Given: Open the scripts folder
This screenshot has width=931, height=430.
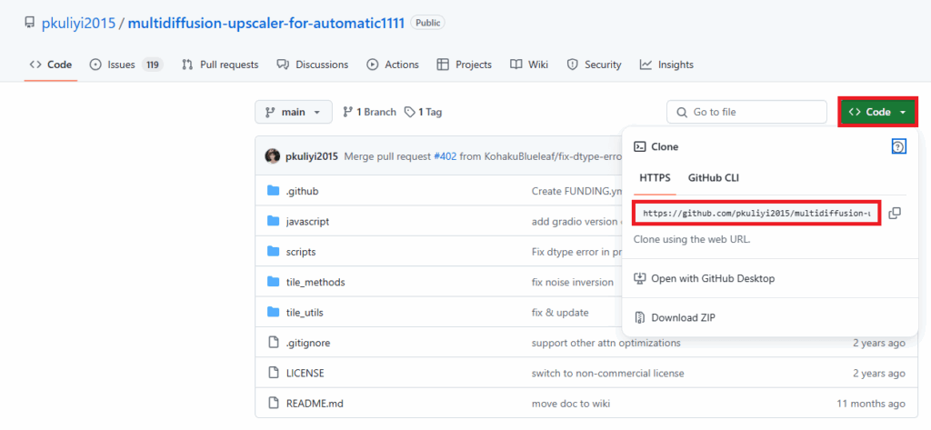Looking at the screenshot, I should pyautogui.click(x=301, y=252).
